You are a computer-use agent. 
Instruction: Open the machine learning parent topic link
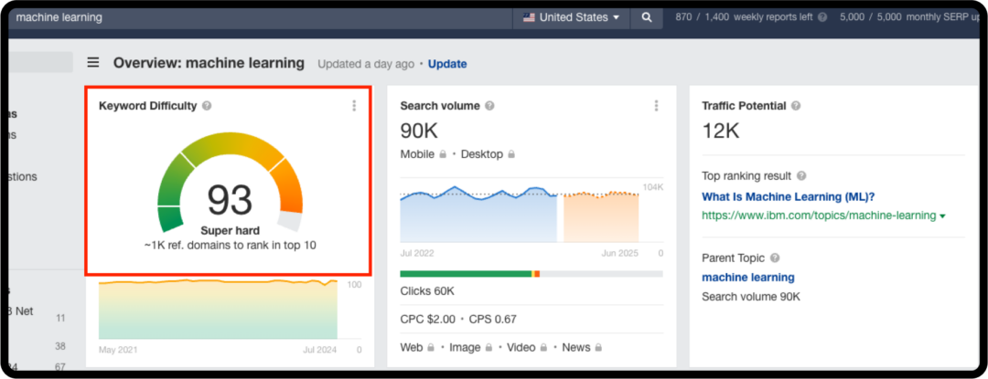(748, 278)
